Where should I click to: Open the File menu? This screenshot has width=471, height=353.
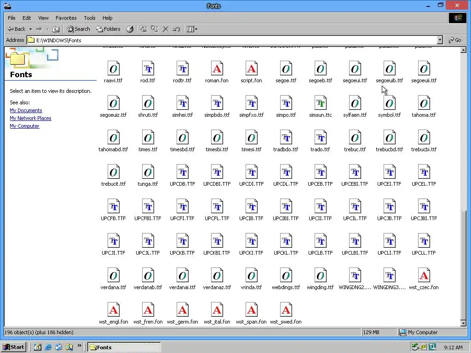(x=11, y=18)
